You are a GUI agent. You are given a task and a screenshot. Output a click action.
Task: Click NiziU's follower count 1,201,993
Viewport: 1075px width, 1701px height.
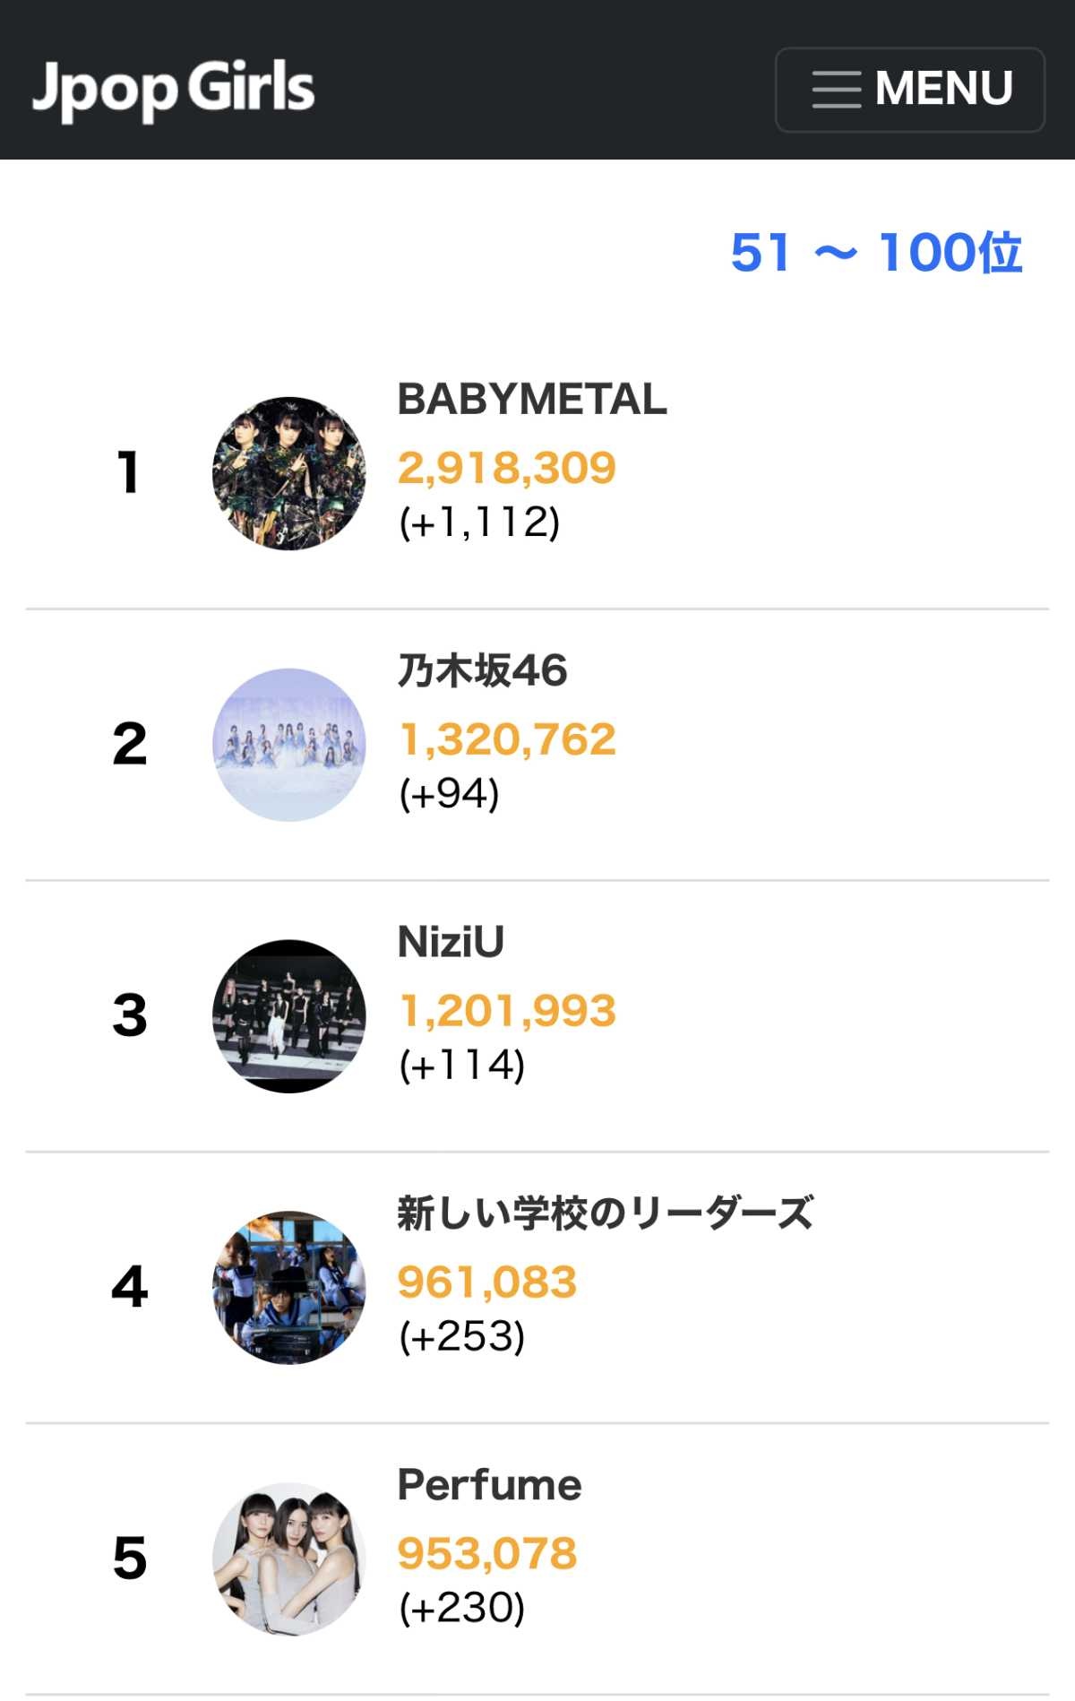507,1011
